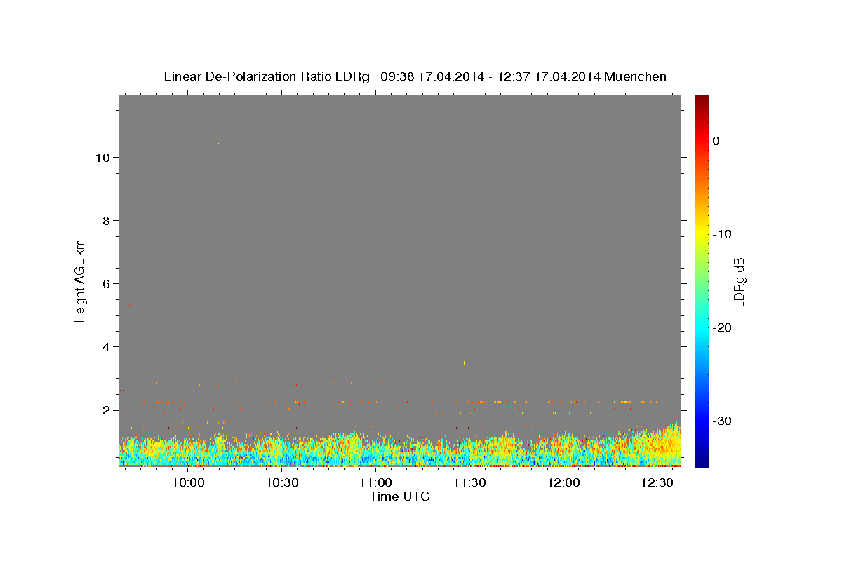Click the red speck near 5.3 km height
Image resolution: width=842 pixels, height=561 pixels.
130,306
